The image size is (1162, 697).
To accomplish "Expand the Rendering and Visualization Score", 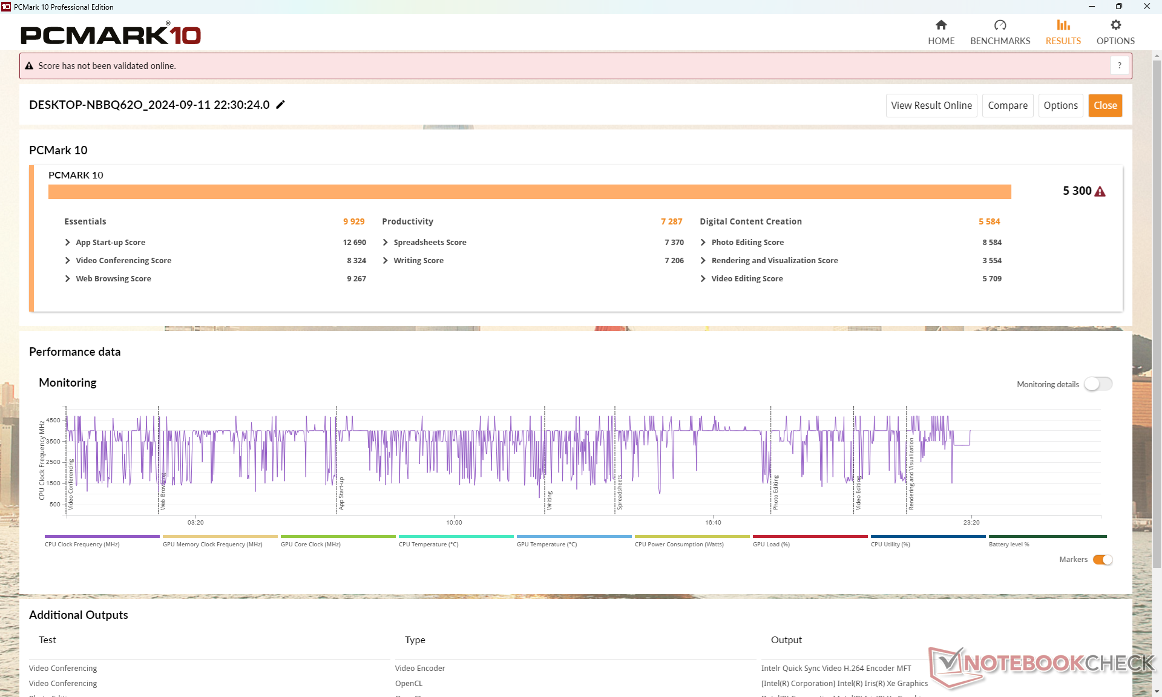I will (x=703, y=260).
